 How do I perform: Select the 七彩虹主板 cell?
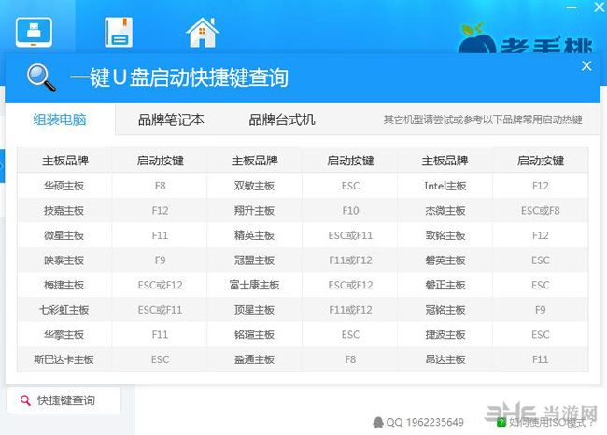64,310
